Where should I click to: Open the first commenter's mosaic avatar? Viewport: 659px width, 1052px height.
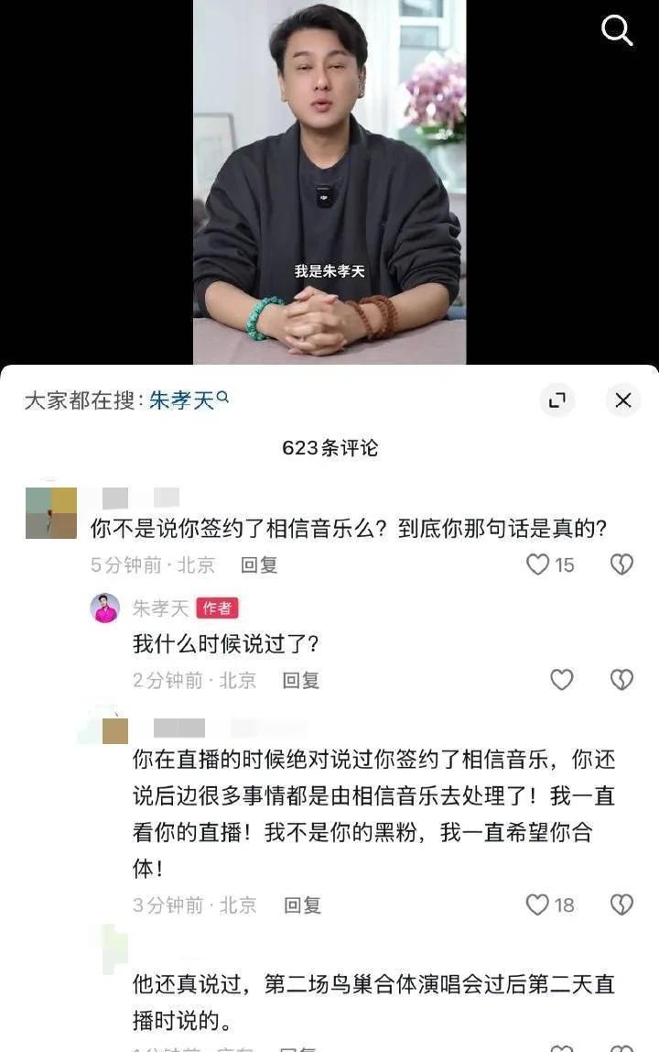[51, 513]
